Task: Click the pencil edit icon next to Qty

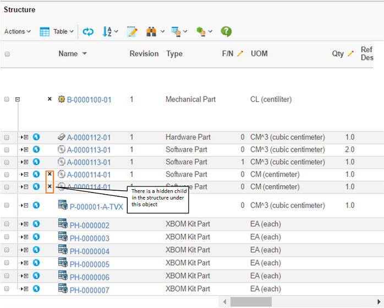Action: pyautogui.click(x=350, y=54)
